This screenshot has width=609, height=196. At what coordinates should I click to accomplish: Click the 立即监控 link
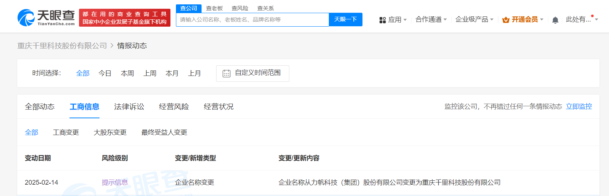click(x=579, y=107)
